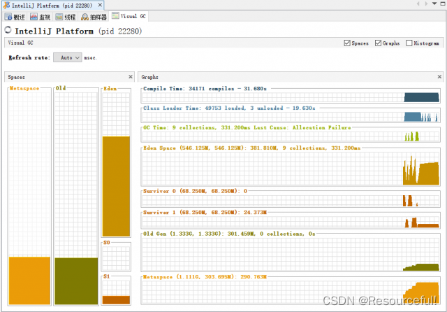Select the Visual GC tab
Image resolution: width=447 pixels, height=312 pixels.
pos(129,16)
